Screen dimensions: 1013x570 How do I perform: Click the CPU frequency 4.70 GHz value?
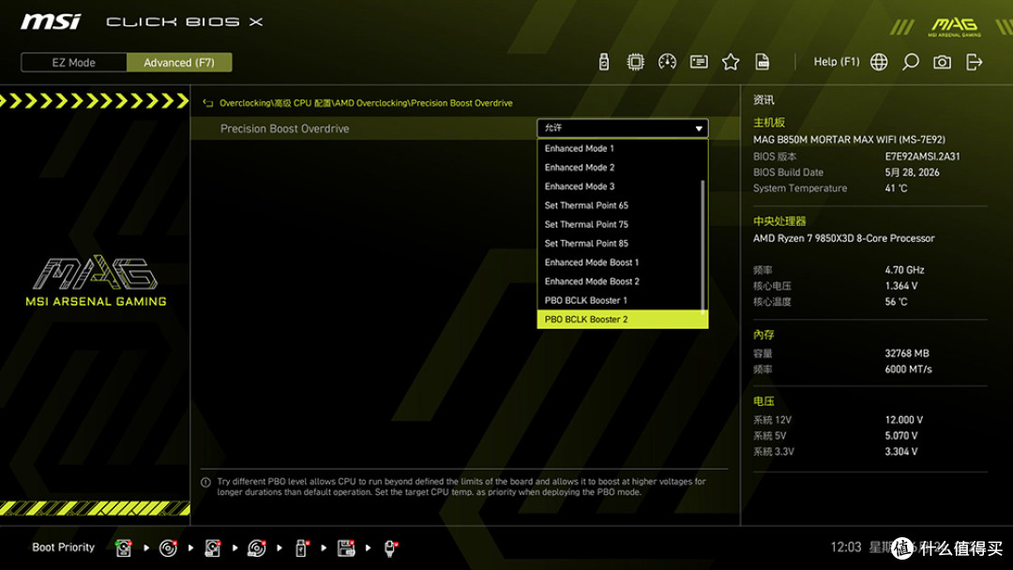click(x=904, y=270)
